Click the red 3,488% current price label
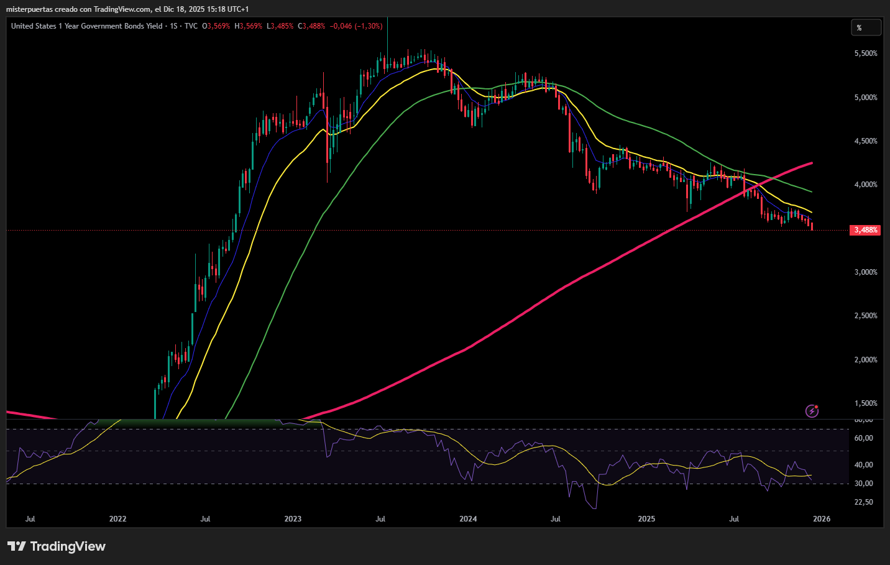890x565 pixels. pos(865,230)
